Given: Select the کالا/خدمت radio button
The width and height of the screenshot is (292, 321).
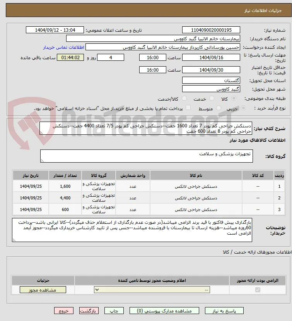Looking at the screenshot, I should point(184,98).
